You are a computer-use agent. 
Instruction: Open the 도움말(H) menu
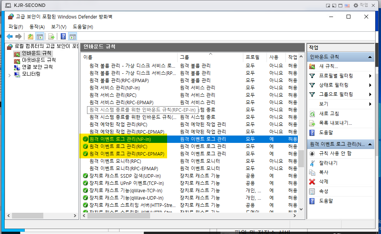pos(83,27)
